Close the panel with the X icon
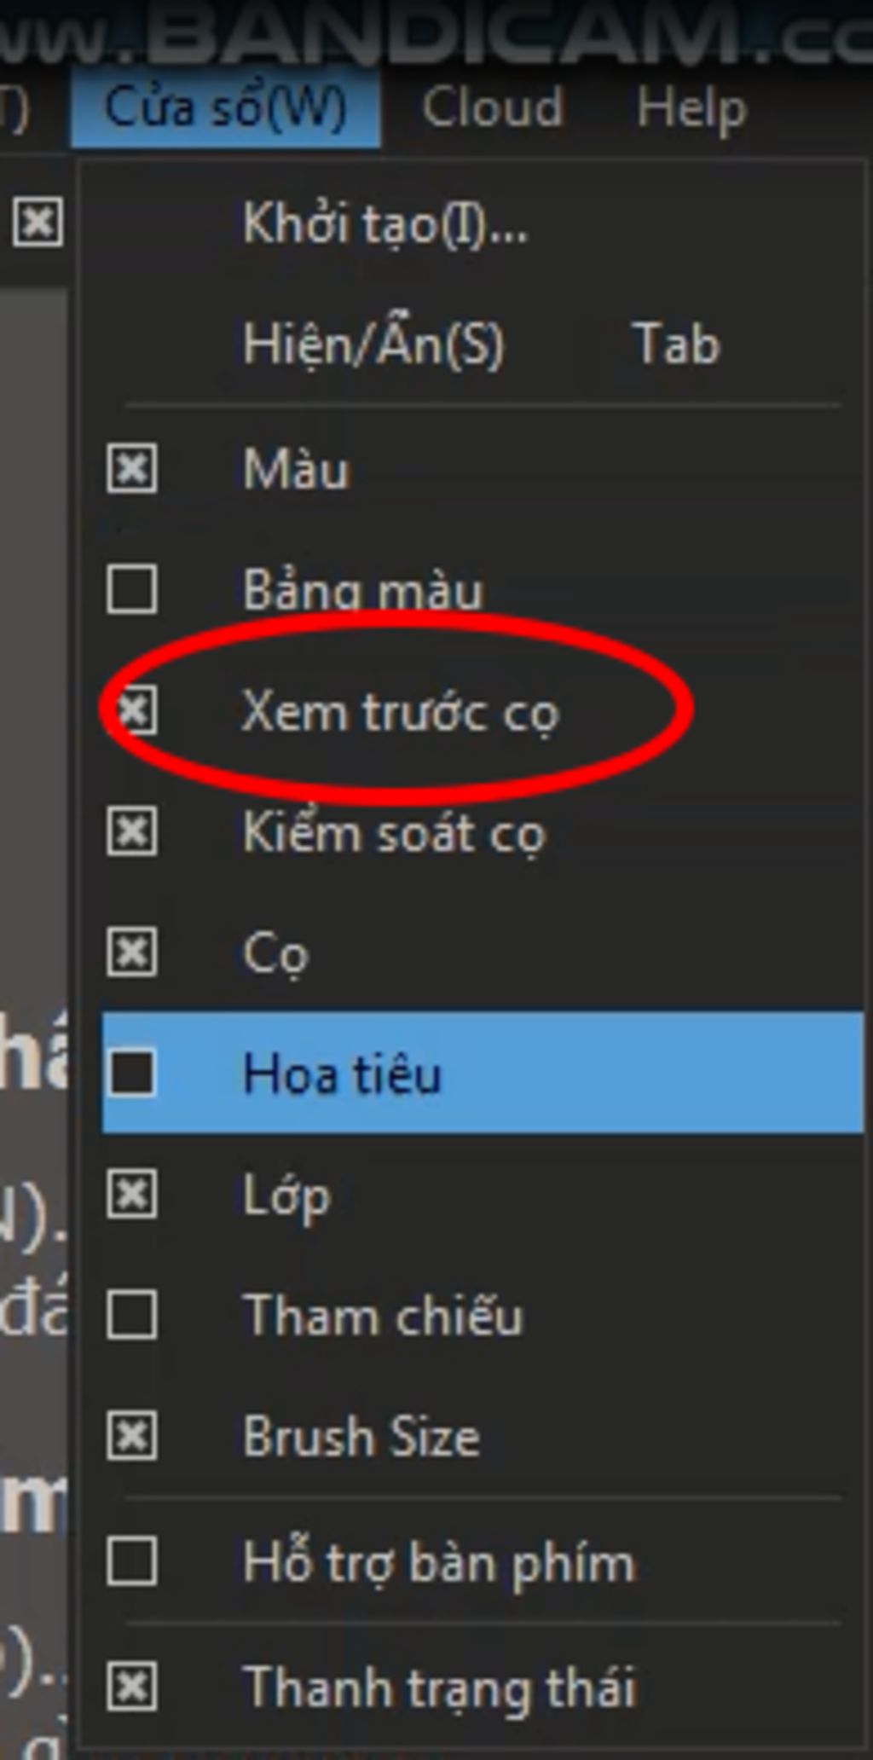Viewport: 873px width, 1760px height. [x=38, y=223]
